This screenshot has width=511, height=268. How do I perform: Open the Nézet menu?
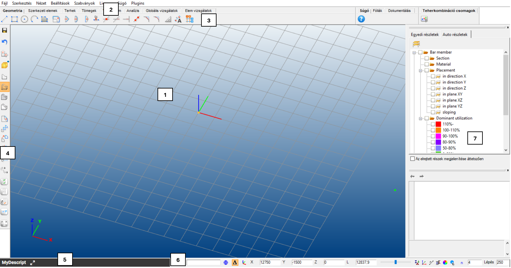point(41,3)
